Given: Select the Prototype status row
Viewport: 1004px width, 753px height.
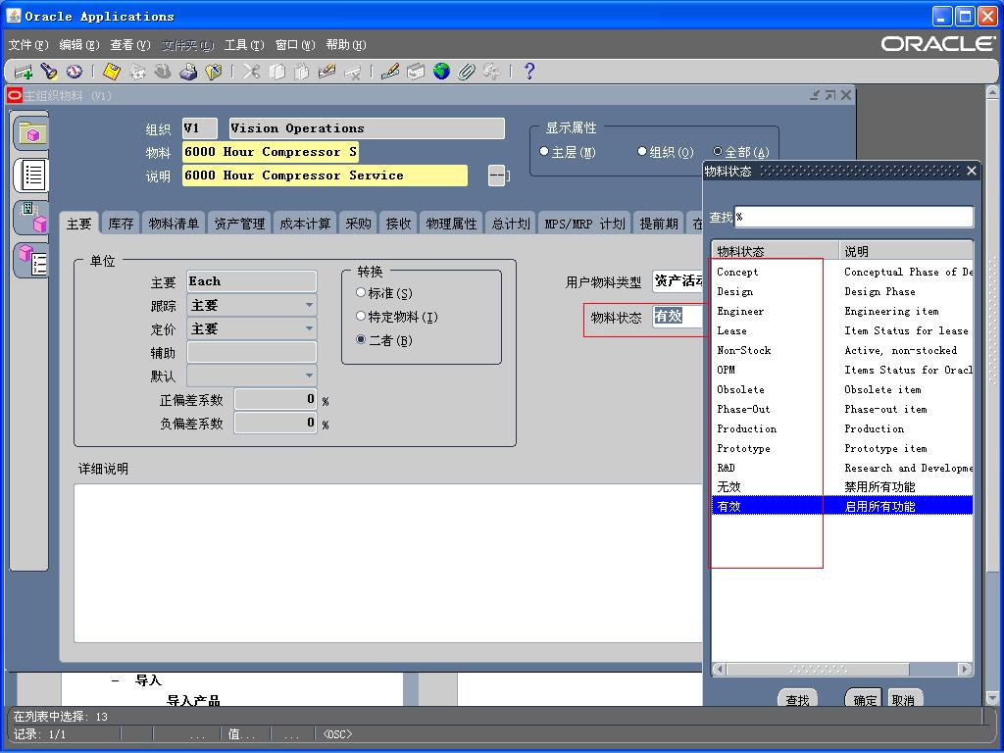Looking at the screenshot, I should 842,448.
